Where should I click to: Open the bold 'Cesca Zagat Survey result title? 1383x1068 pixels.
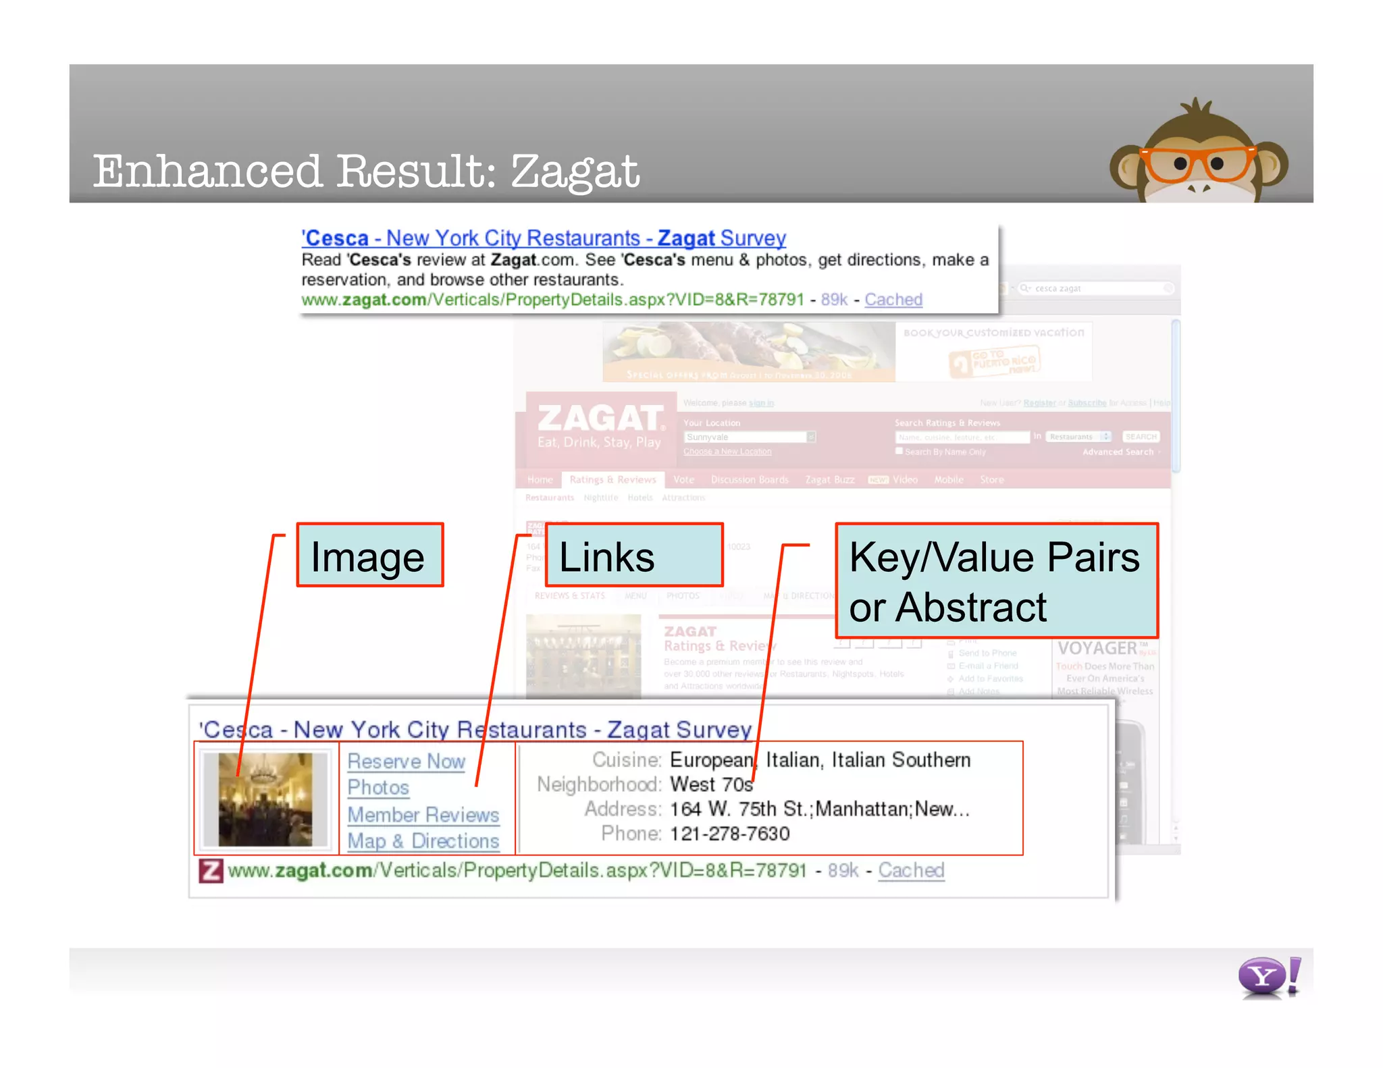click(544, 238)
